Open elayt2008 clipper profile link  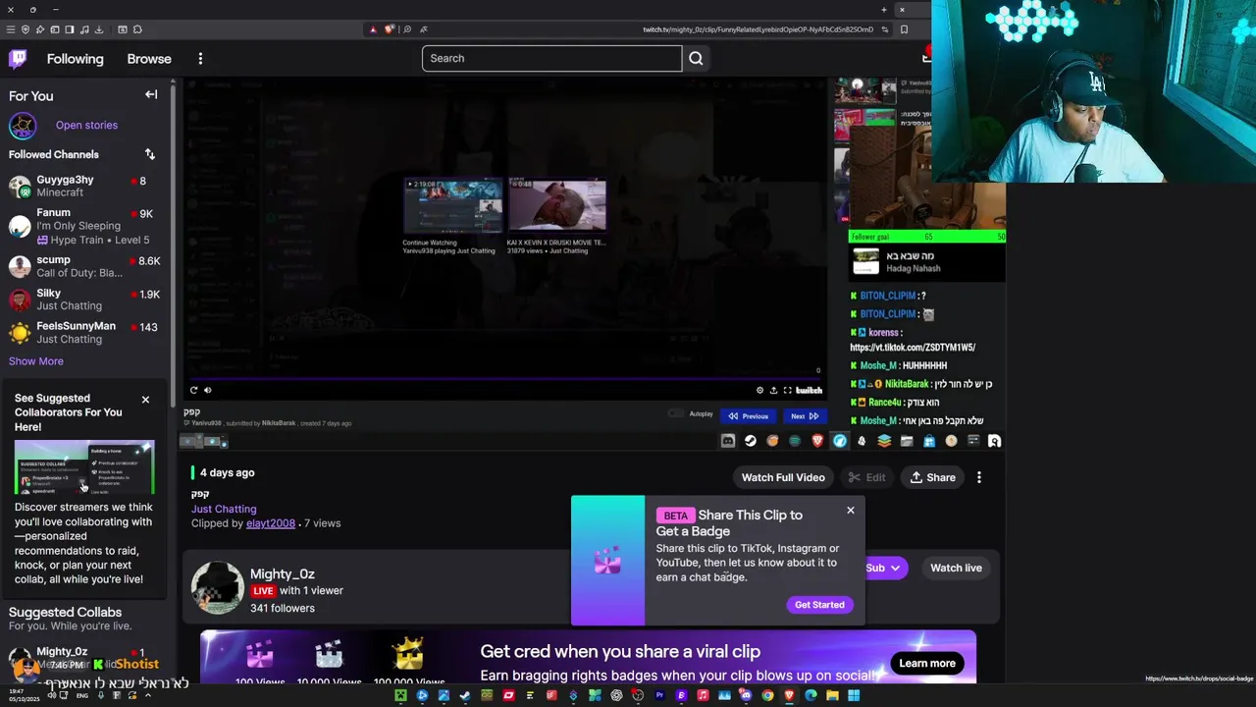pyautogui.click(x=271, y=523)
